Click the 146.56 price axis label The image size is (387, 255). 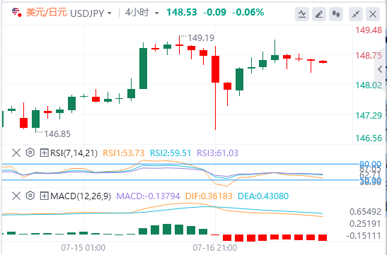pyautogui.click(x=369, y=138)
